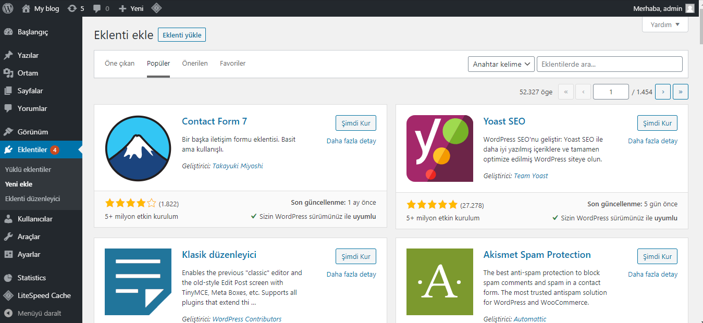703x323 pixels.
Task: Open the Akismet Spam Protection title link
Action: (x=537, y=255)
